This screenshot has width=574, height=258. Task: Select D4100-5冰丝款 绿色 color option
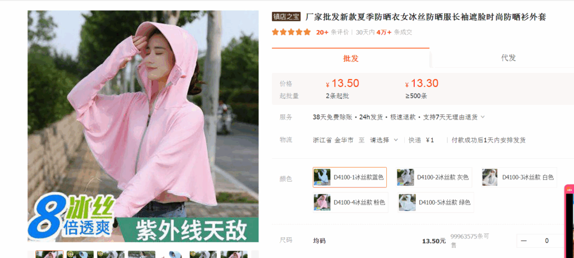point(436,202)
